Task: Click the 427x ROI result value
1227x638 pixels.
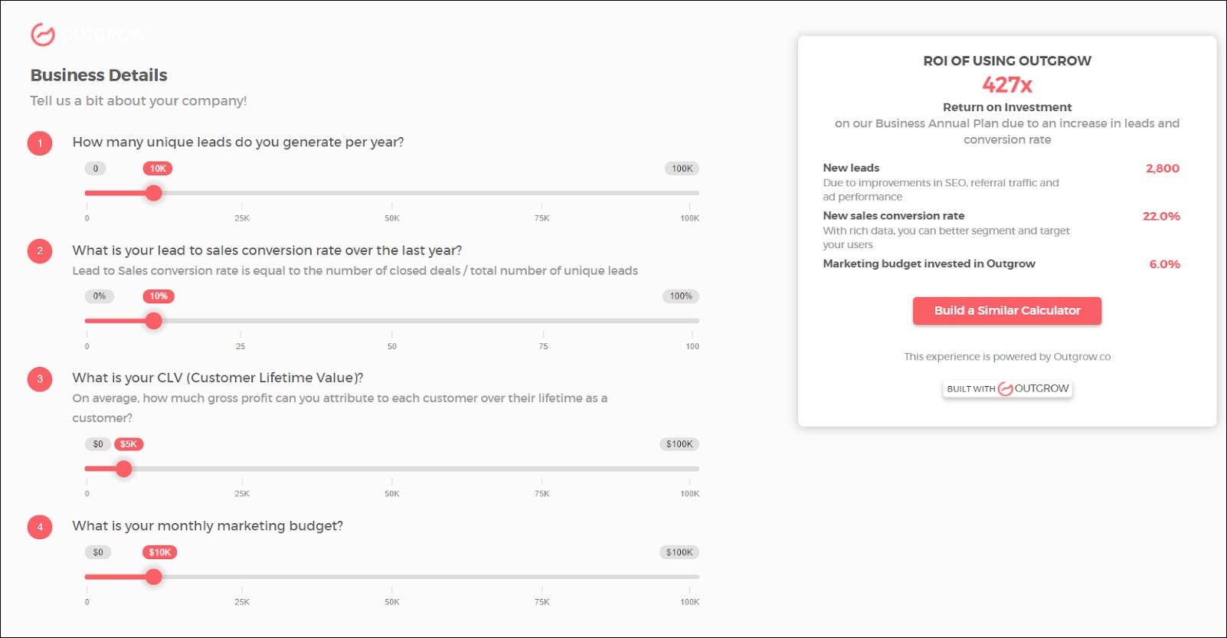Action: [1007, 85]
